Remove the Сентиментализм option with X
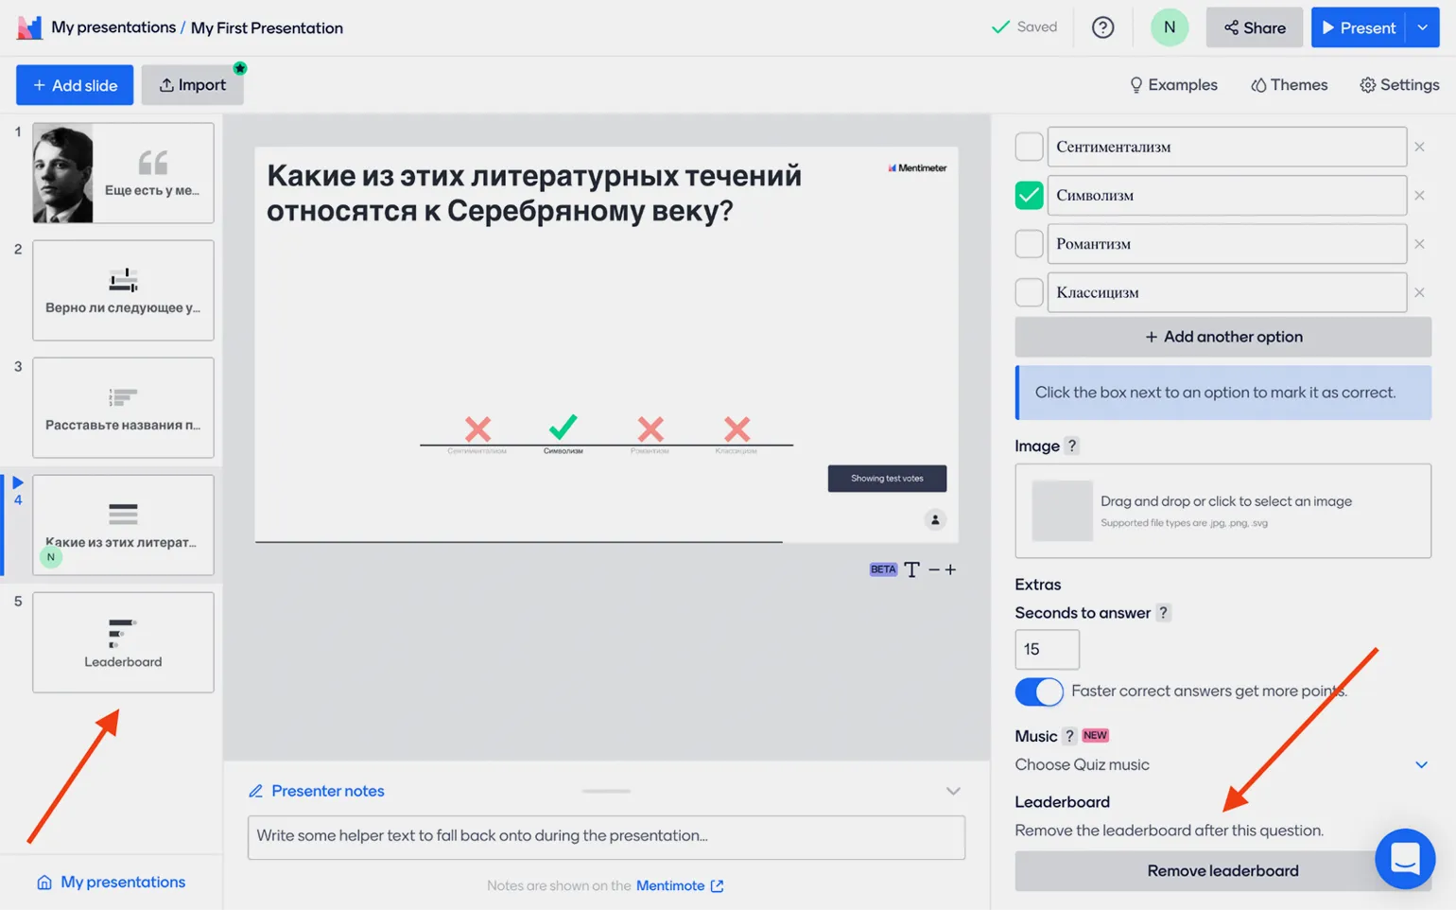 [x=1419, y=147]
